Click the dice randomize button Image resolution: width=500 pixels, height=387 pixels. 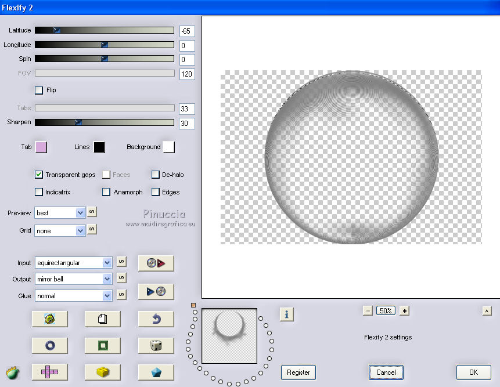(156, 346)
